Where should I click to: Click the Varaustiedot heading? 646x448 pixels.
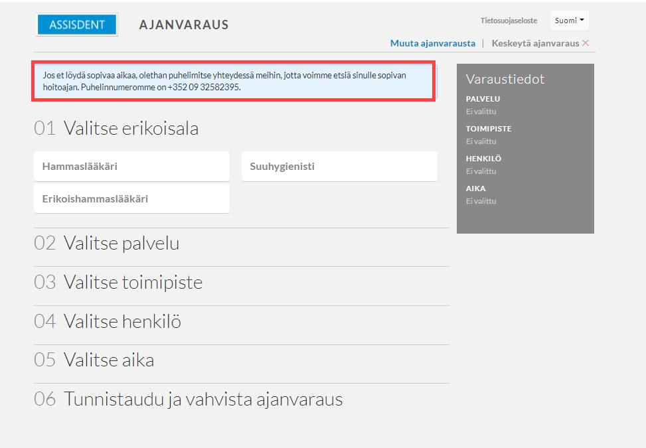[505, 79]
